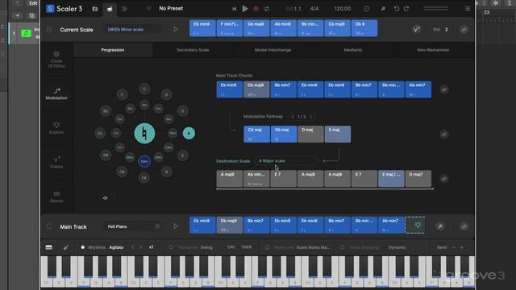This screenshot has width=516, height=290.
Task: Click the link icon in Current Scale row
Action: click(464, 30)
